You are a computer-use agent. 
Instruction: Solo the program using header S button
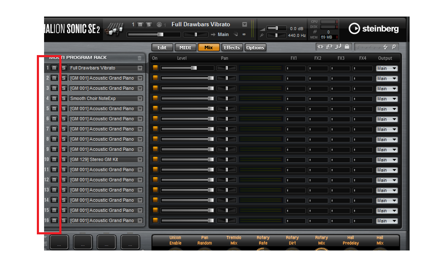click(149, 25)
